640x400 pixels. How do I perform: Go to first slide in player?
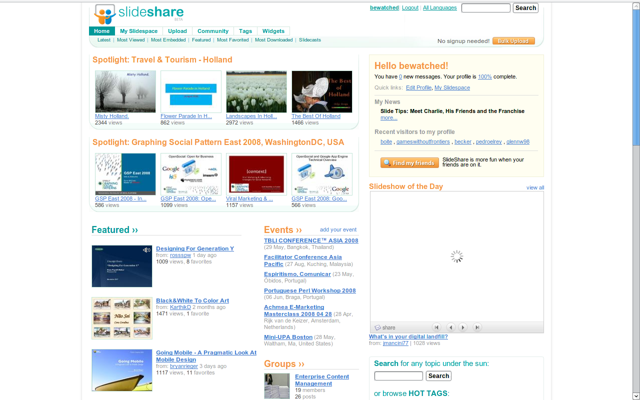pos(436,327)
